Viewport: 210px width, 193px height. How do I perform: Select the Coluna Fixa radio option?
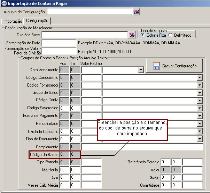[x=143, y=35]
